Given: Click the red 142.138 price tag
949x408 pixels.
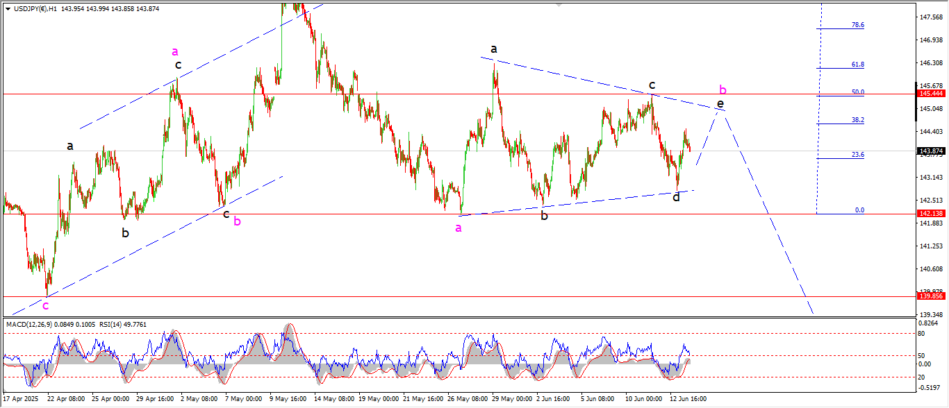Looking at the screenshot, I should (932, 214).
